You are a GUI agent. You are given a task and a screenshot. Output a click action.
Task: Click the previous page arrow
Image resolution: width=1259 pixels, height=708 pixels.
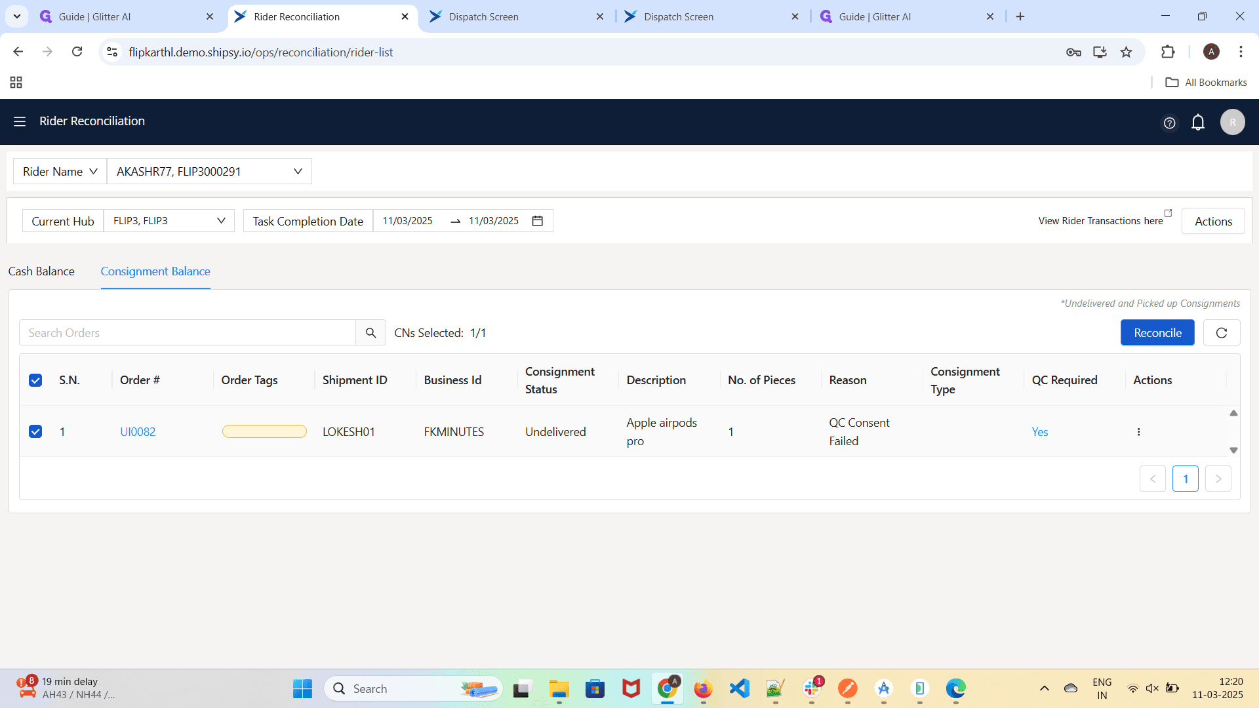(x=1152, y=479)
